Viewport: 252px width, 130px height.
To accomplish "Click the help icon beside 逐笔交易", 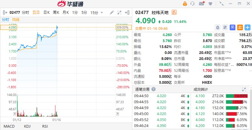I will pos(154,89).
